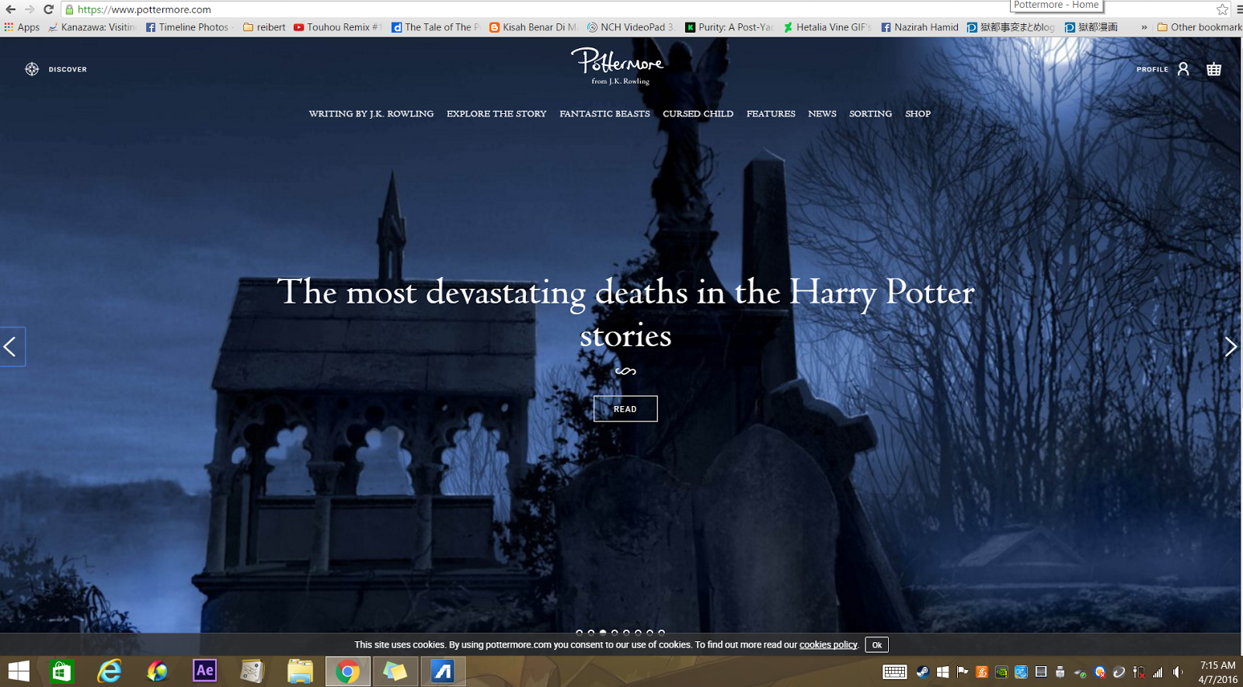Open Writing by J.K. Rowling menu
Image resolution: width=1243 pixels, height=687 pixels.
(371, 113)
